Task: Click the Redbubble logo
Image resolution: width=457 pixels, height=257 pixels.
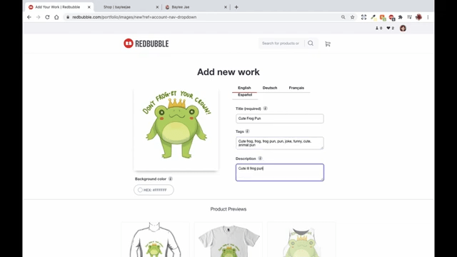Action: click(146, 44)
